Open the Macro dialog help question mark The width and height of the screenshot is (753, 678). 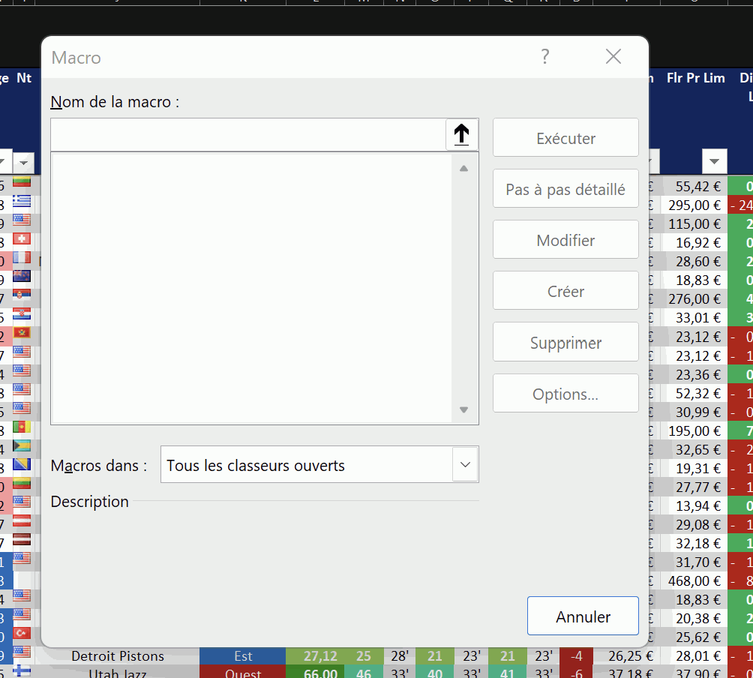(545, 57)
